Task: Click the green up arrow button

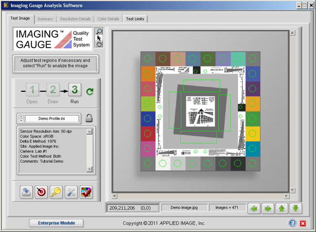Action: 282,208
